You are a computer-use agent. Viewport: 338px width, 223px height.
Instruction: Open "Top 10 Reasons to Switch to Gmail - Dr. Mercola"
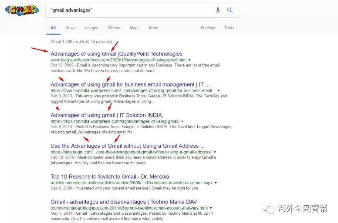coord(110,177)
